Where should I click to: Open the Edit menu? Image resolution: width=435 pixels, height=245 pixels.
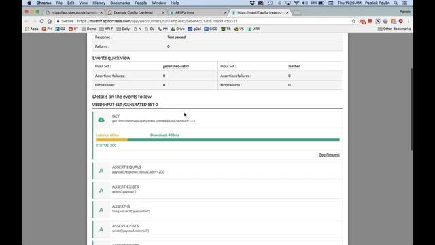click(x=71, y=3)
